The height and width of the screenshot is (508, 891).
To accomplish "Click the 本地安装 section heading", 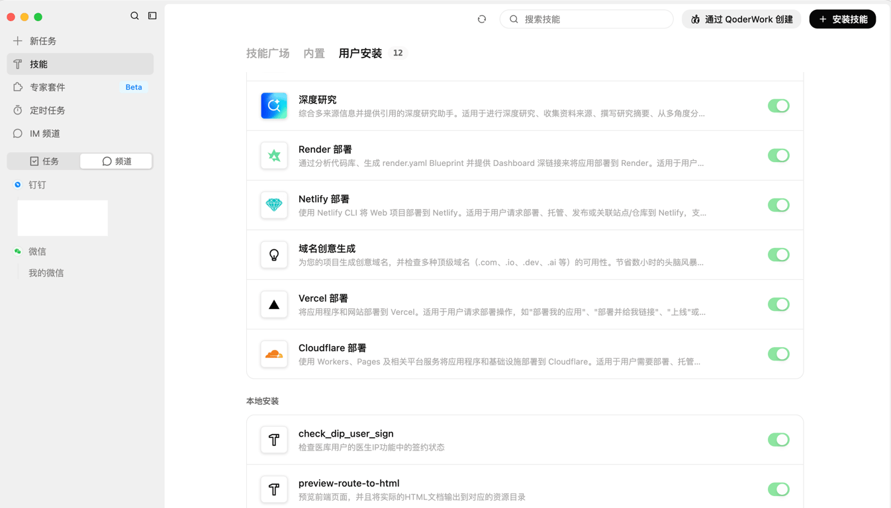I will pyautogui.click(x=263, y=402).
